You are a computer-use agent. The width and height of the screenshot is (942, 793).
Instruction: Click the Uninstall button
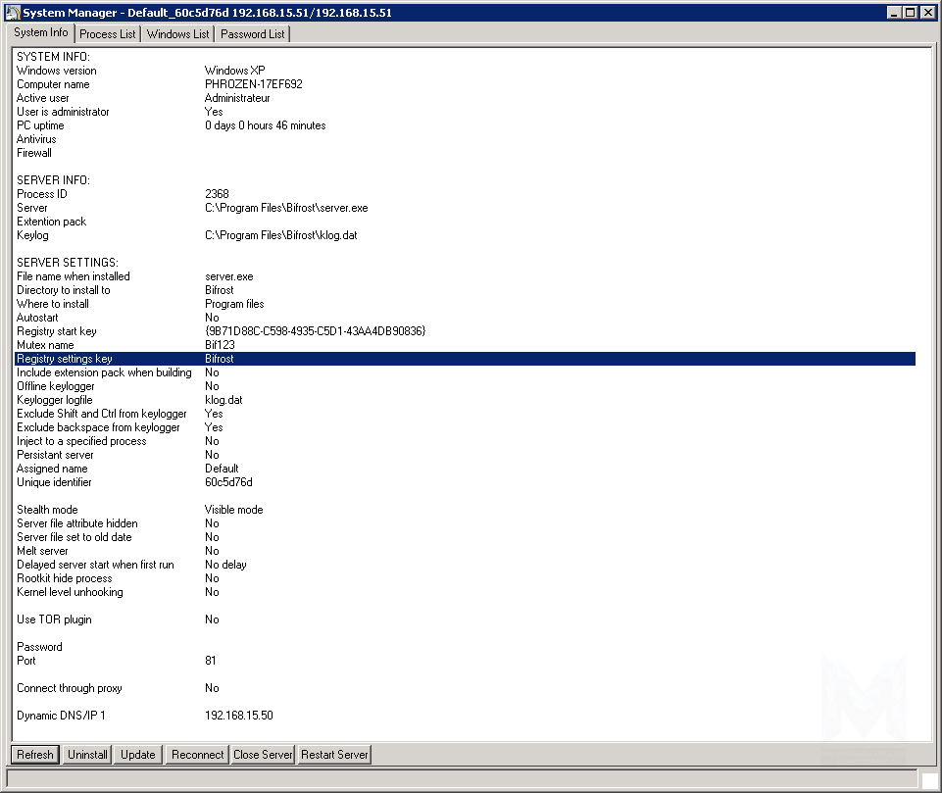point(87,755)
